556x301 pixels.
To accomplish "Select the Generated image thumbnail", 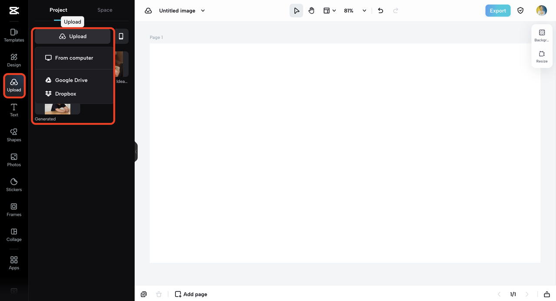I will (x=57, y=109).
